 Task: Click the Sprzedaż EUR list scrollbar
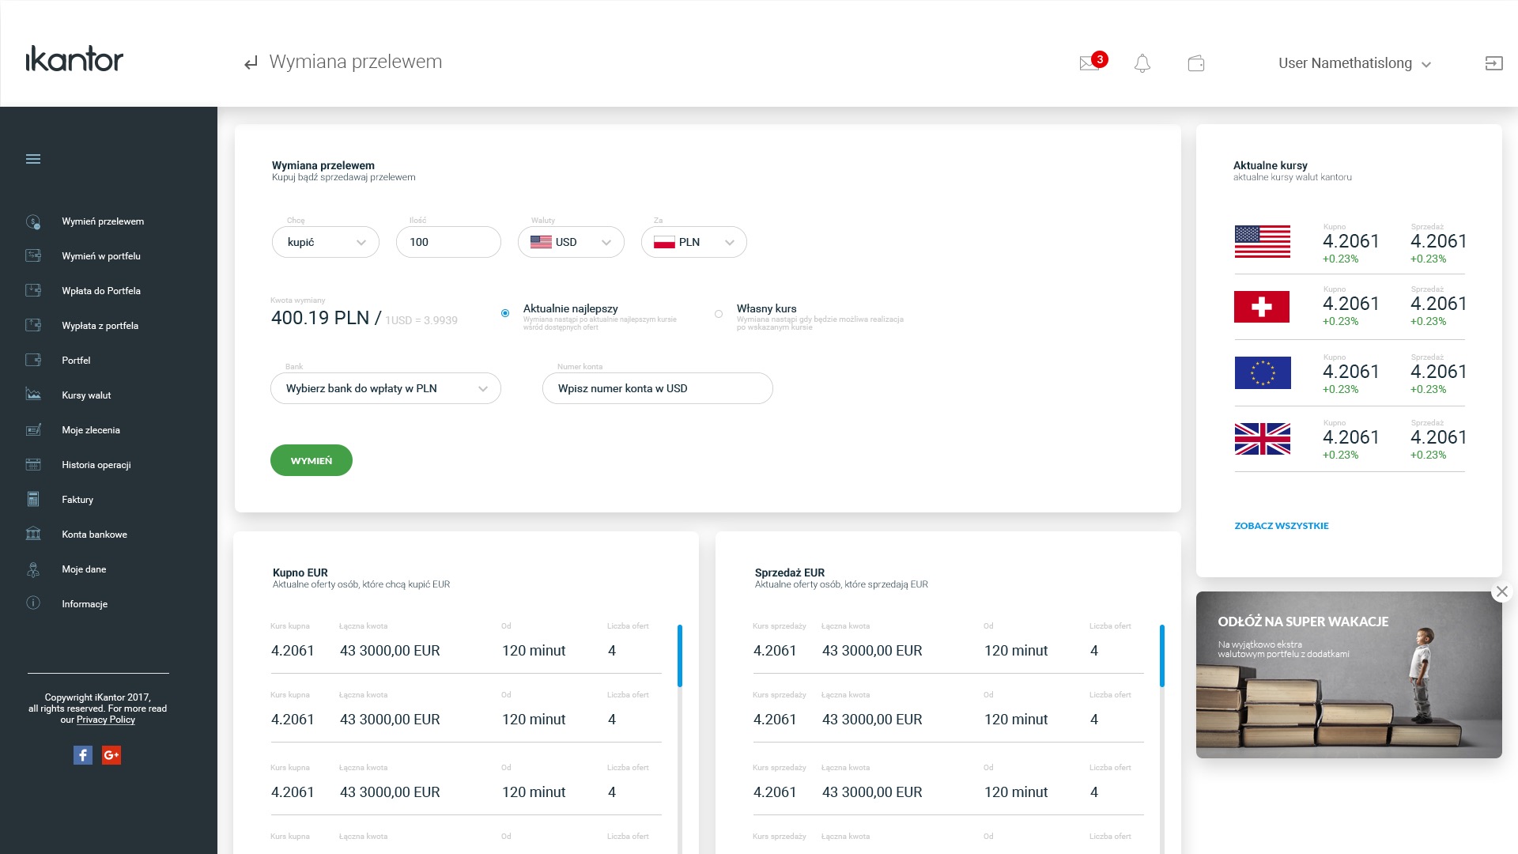[1162, 656]
